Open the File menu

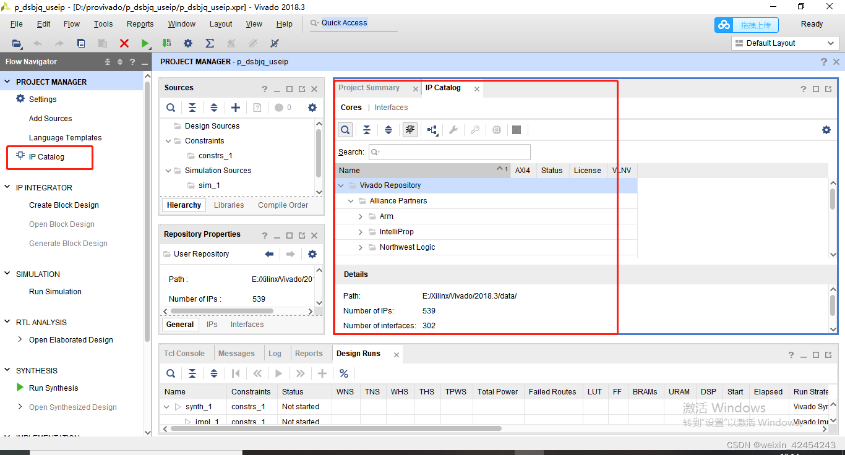pos(17,24)
